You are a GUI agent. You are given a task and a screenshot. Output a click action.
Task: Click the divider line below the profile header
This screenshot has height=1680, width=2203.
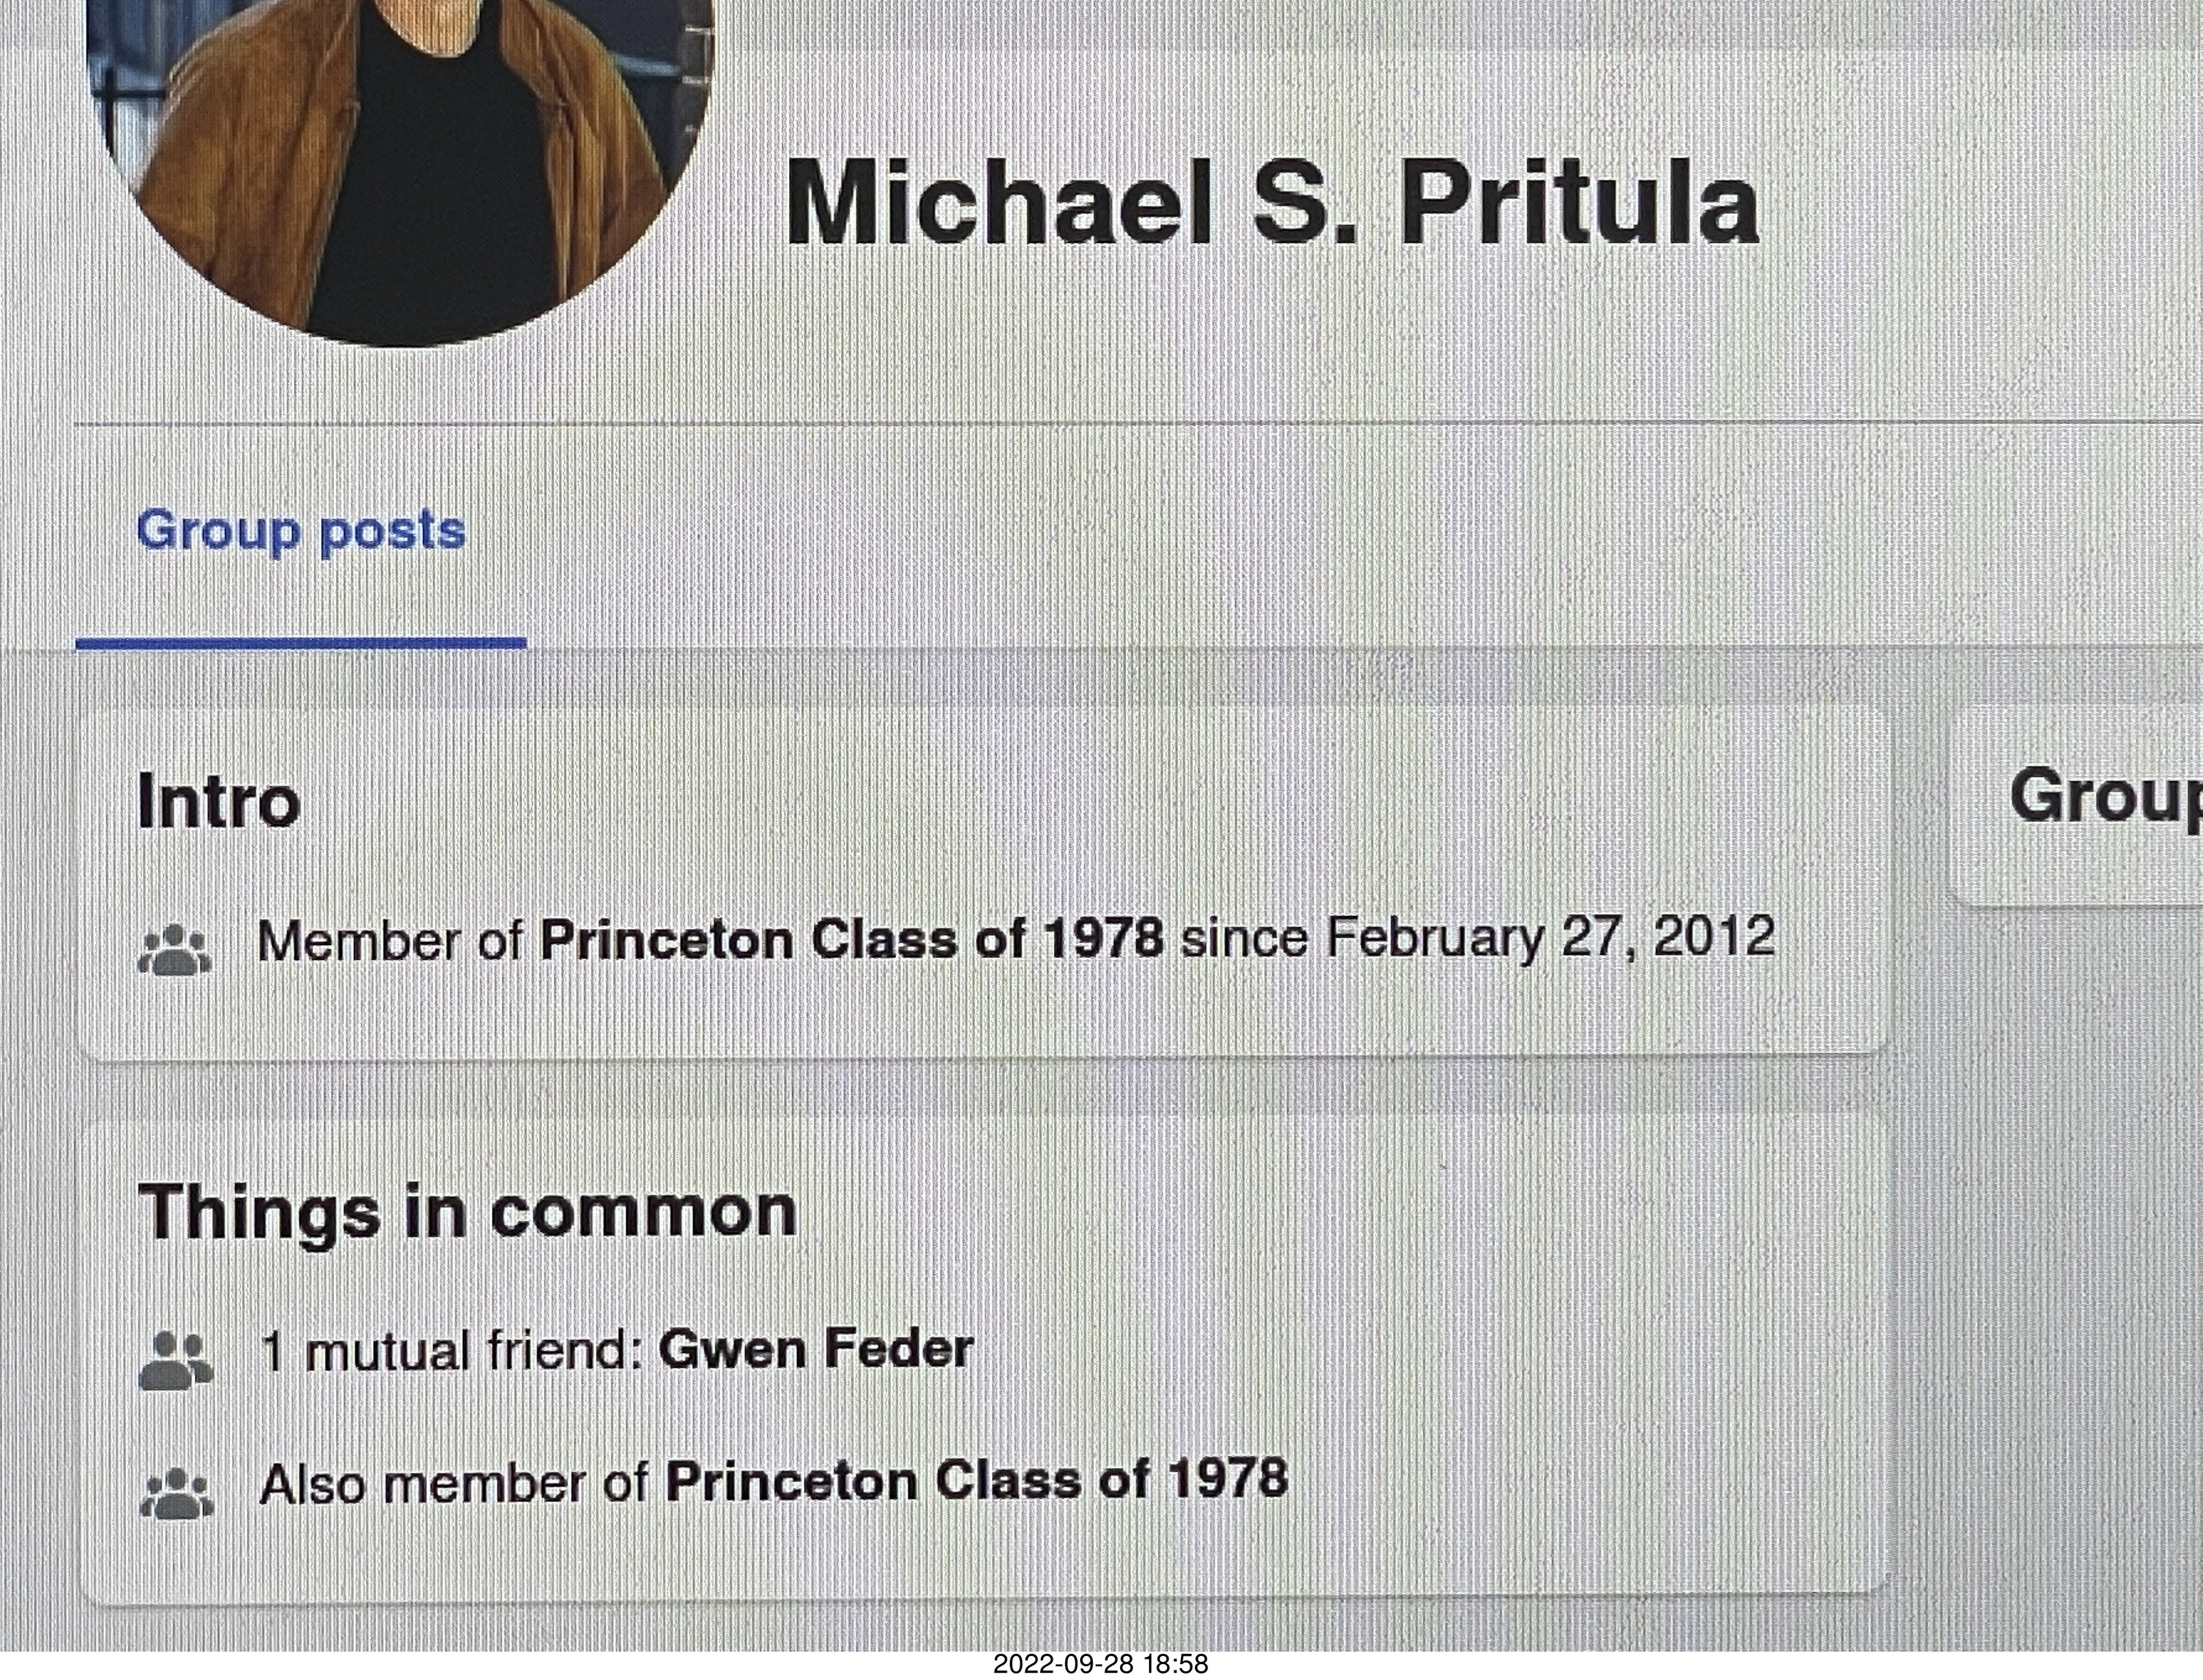click(x=1138, y=425)
